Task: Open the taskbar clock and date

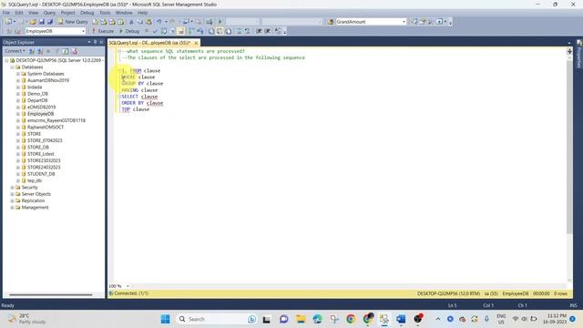Action: point(555,319)
